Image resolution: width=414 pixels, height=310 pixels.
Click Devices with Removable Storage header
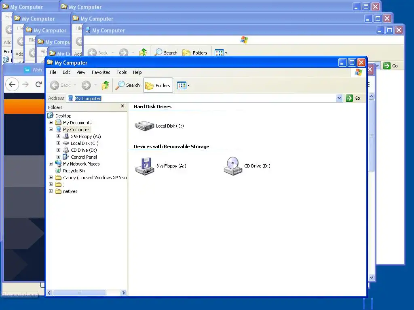(171, 147)
